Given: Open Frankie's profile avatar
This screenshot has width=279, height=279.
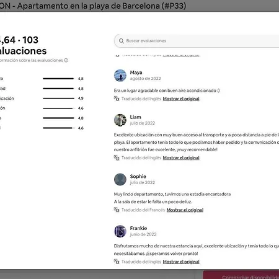Looking at the screenshot, I should 120,231.
